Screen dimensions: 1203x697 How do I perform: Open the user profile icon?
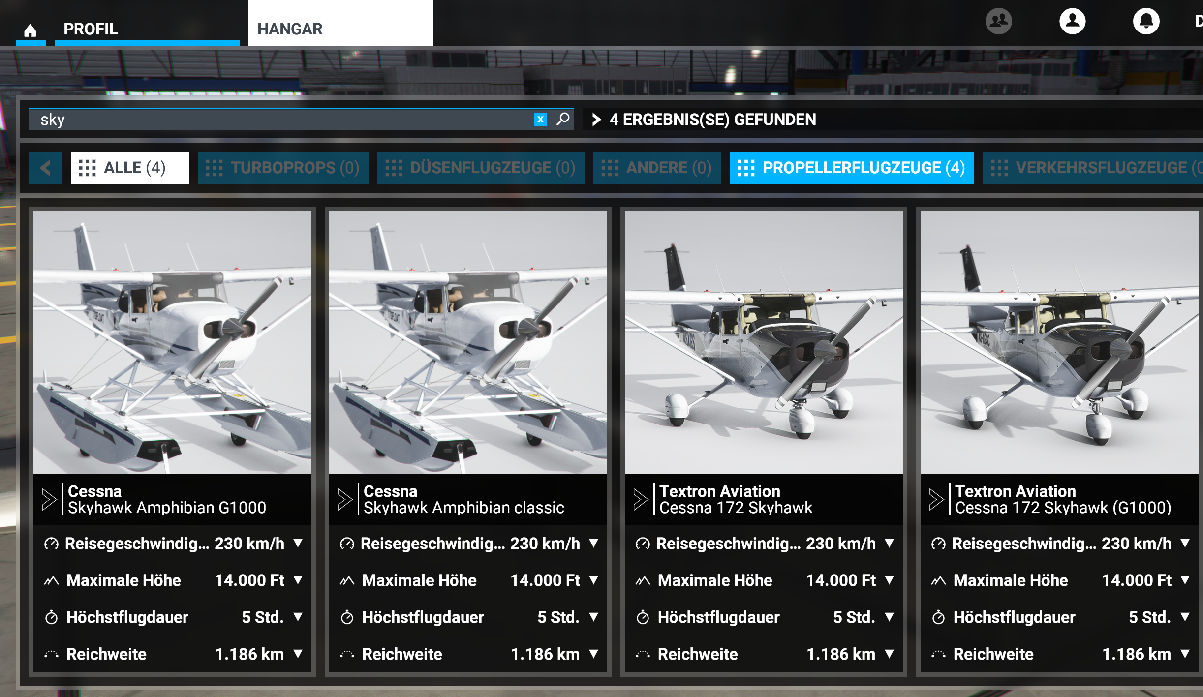[x=1072, y=21]
